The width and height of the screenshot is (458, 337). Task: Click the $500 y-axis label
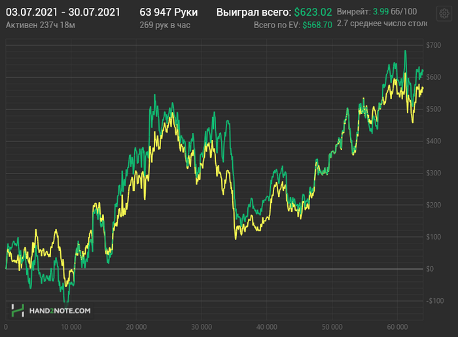[433, 109]
